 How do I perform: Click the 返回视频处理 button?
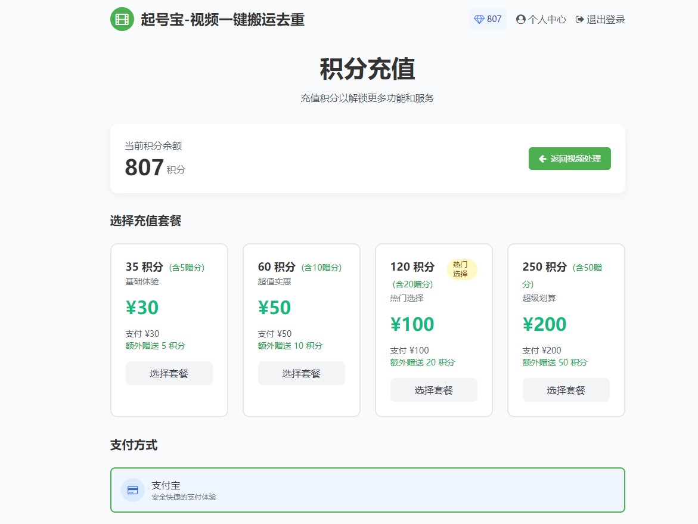click(x=569, y=159)
